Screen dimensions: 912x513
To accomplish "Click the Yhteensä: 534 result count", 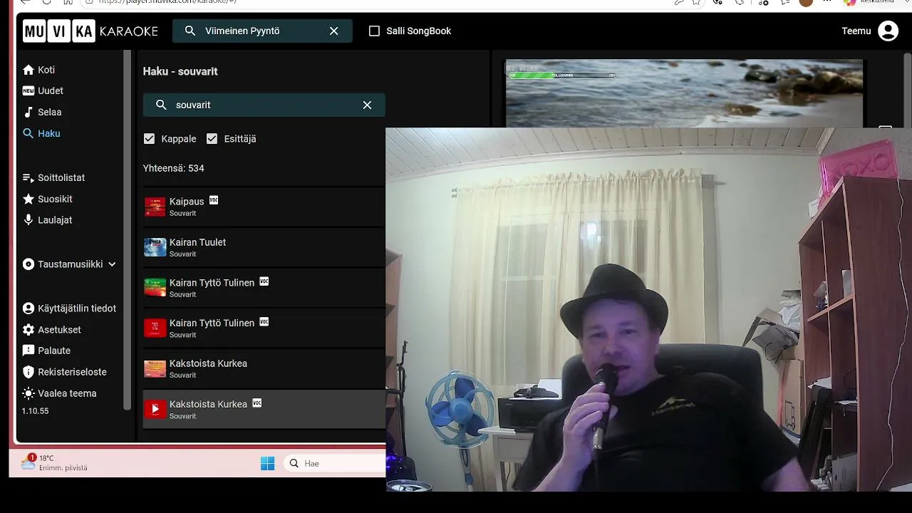I will [x=174, y=168].
